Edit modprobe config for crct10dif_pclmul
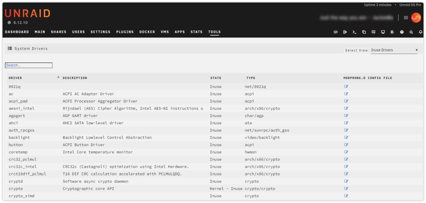The width and height of the screenshot is (426, 203). point(346,174)
